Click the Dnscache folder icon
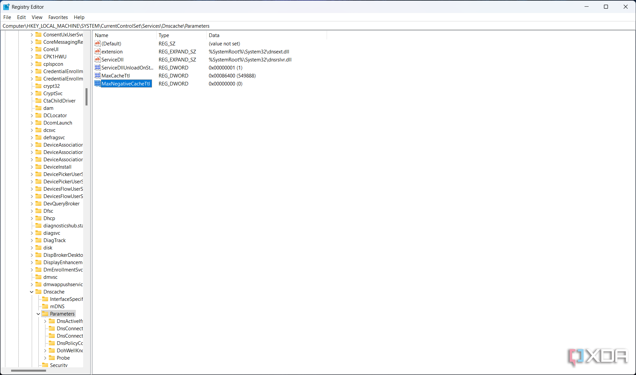This screenshot has width=636, height=375. pyautogui.click(x=38, y=292)
